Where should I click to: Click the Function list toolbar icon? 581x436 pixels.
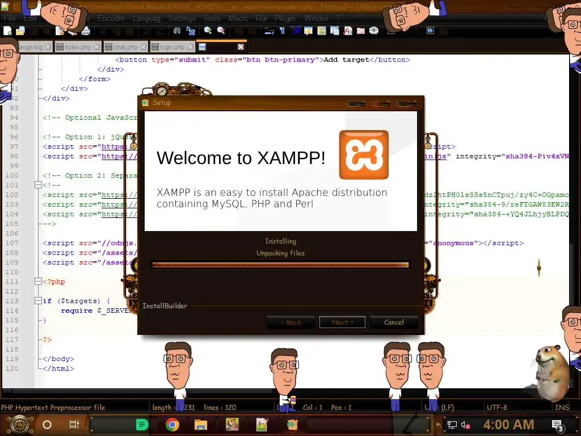pyautogui.click(x=348, y=31)
